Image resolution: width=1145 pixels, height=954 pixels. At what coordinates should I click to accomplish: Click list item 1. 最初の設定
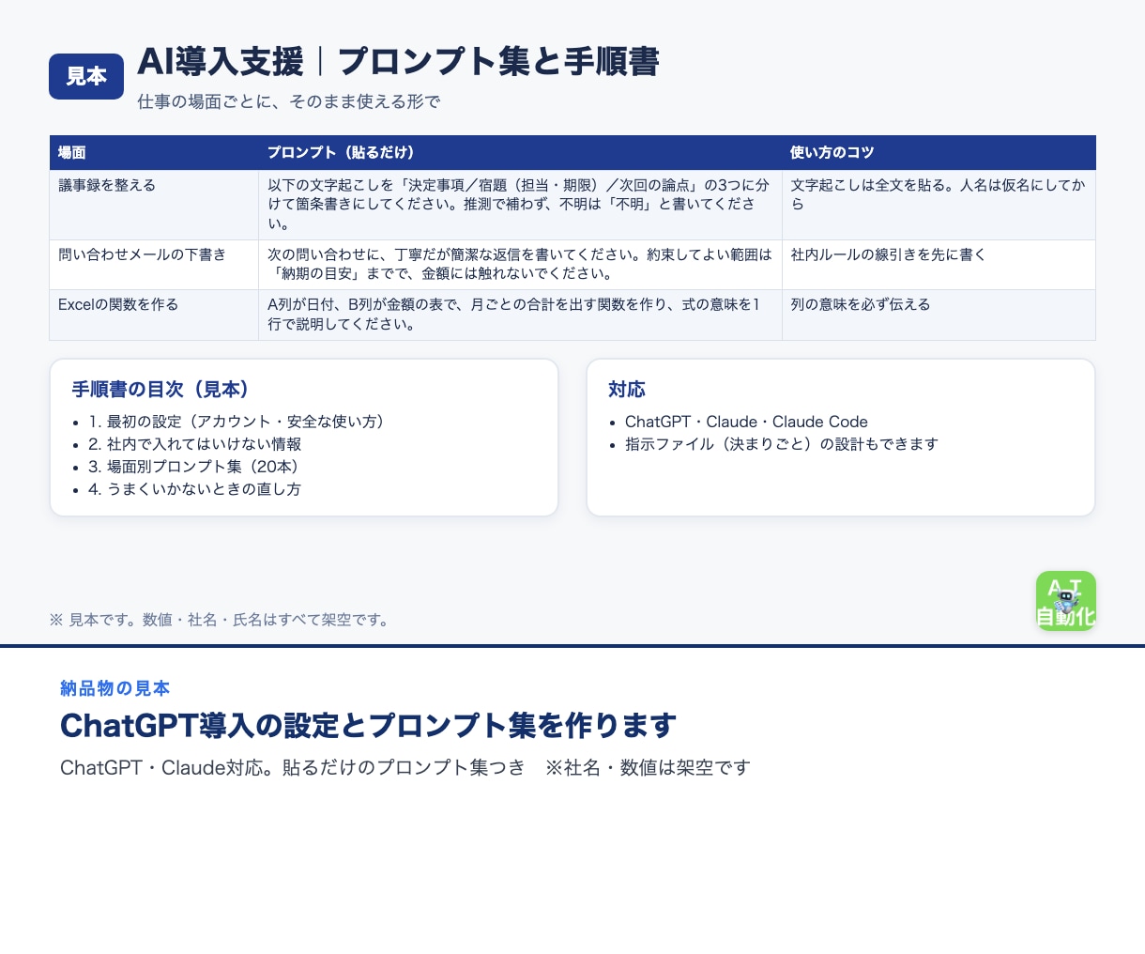pyautogui.click(x=237, y=422)
